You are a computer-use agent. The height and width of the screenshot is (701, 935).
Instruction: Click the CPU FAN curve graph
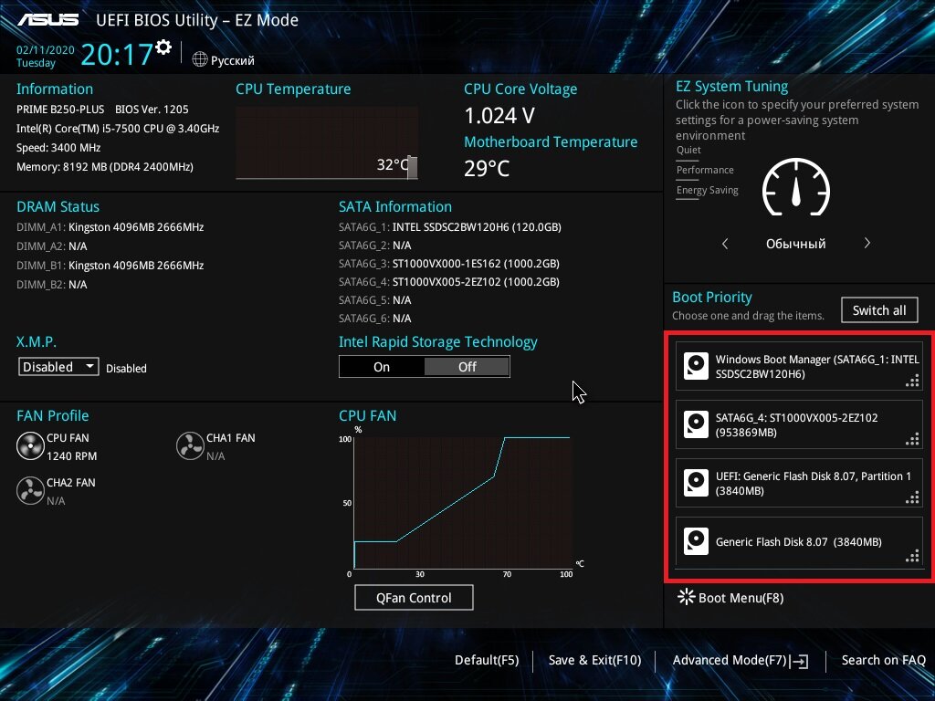[463, 503]
